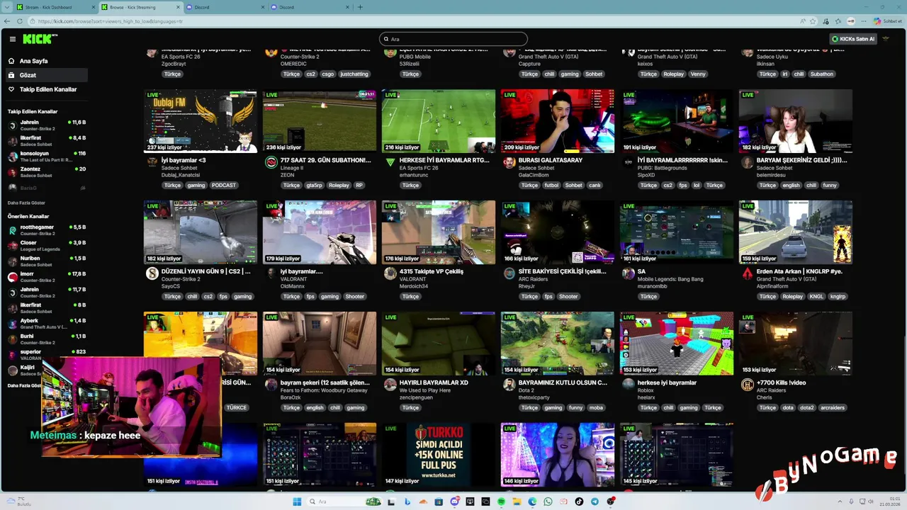Switch to Discord tab beside Browse tab
The image size is (907, 510).
223,7
